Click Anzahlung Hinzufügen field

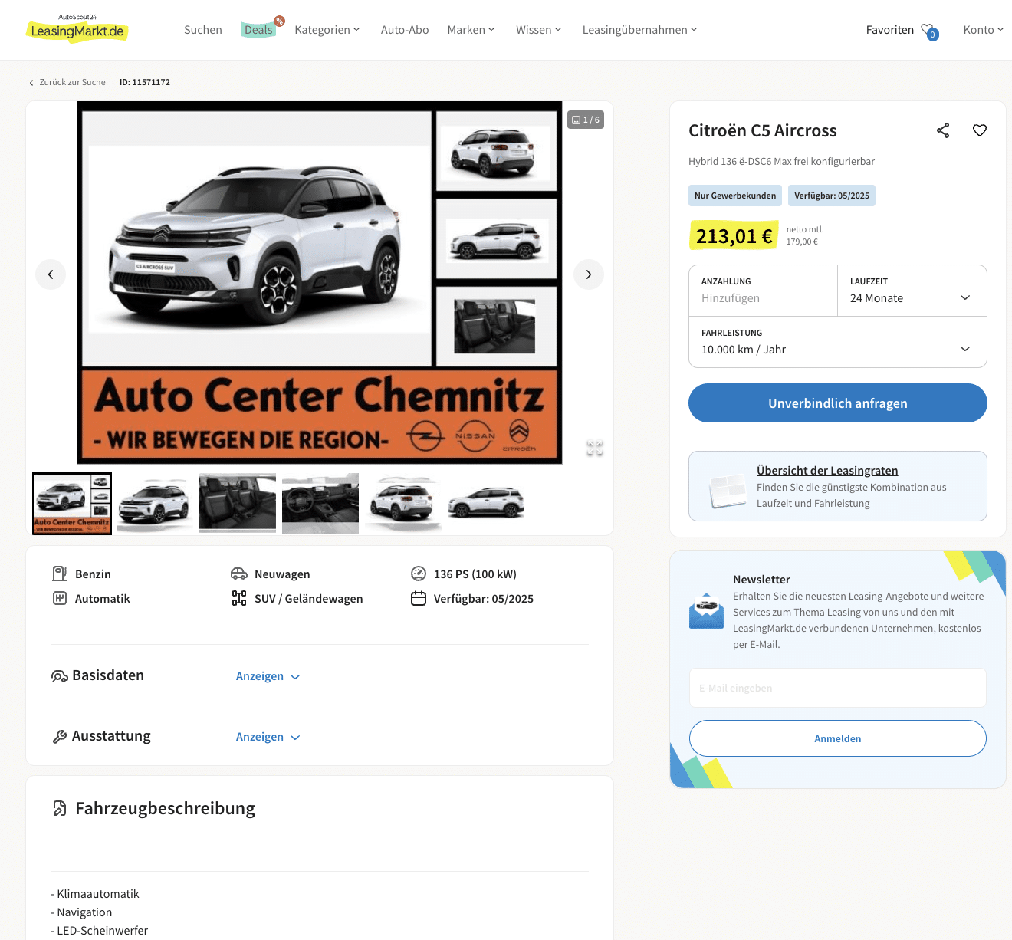point(763,291)
